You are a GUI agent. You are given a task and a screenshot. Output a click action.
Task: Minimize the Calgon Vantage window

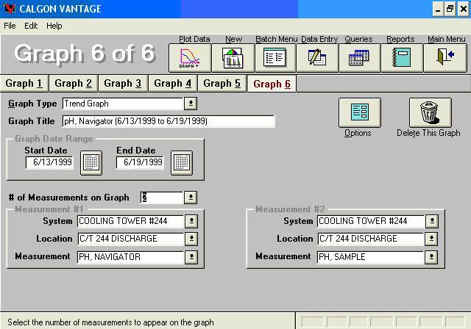pyautogui.click(x=438, y=10)
